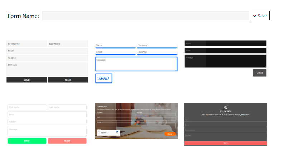Click Email field in blue-underlined template
Image resolution: width=282 pixels, height=150 pixels.
[115, 52]
